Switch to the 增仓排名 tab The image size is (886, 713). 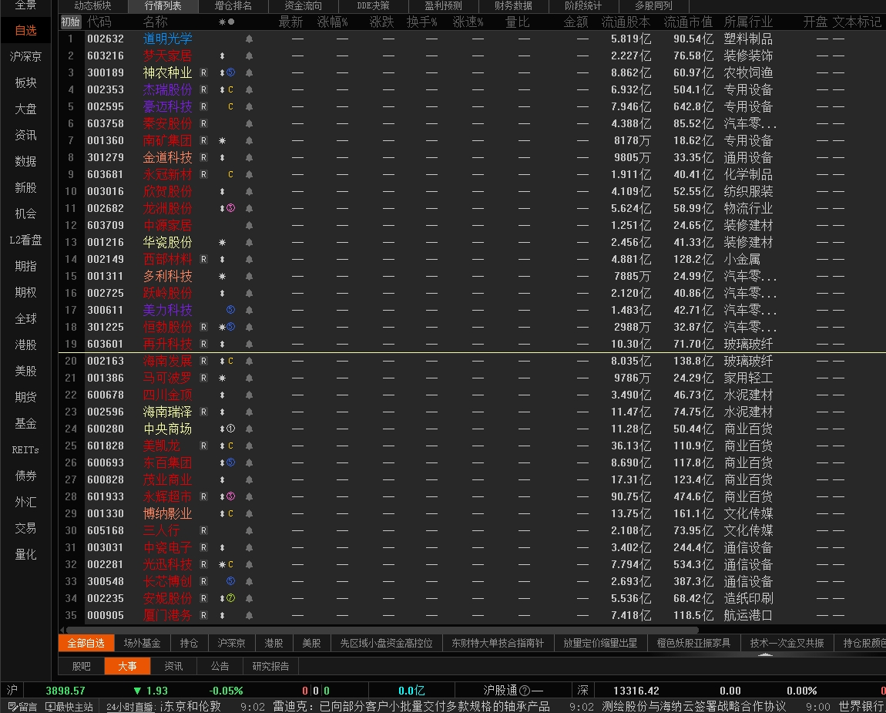point(233,6)
